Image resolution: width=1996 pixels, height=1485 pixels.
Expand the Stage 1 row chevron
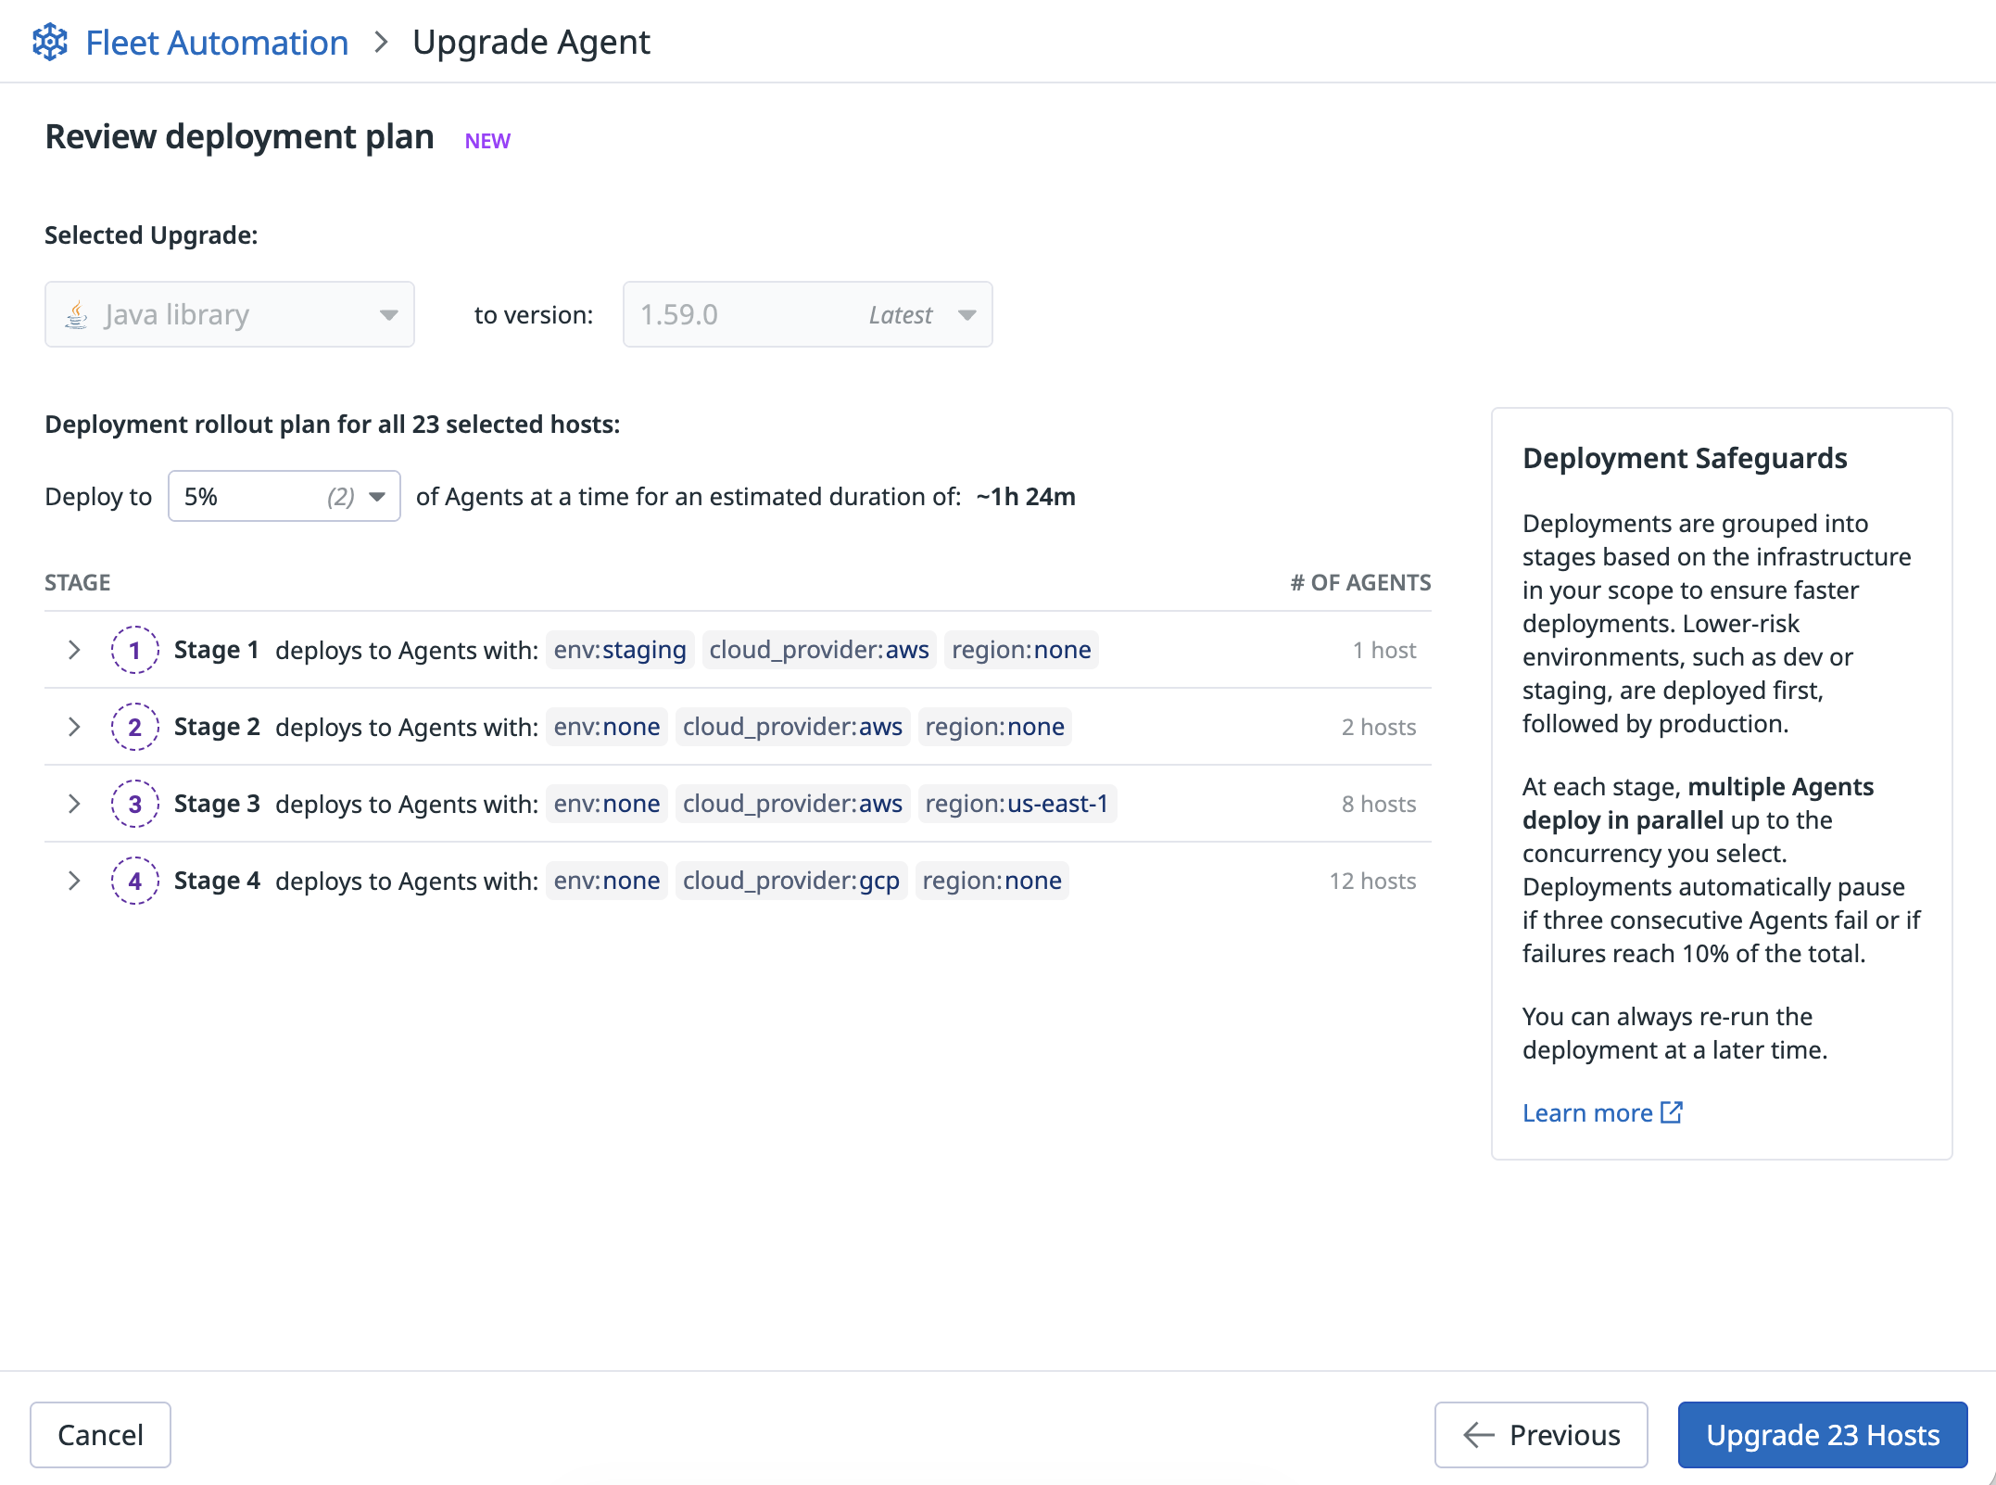point(74,650)
